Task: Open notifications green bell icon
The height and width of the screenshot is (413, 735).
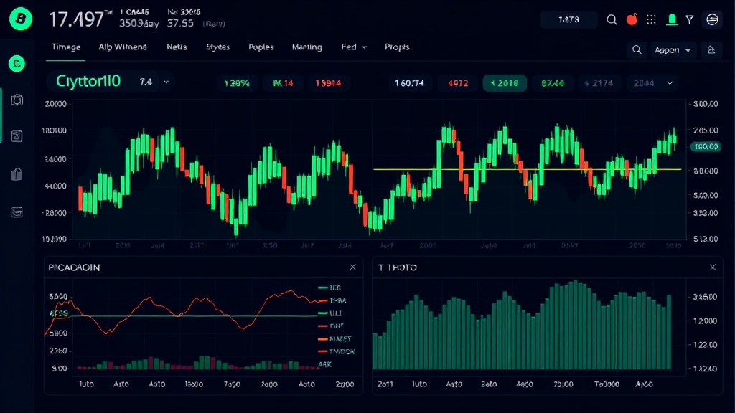Action: click(x=672, y=19)
